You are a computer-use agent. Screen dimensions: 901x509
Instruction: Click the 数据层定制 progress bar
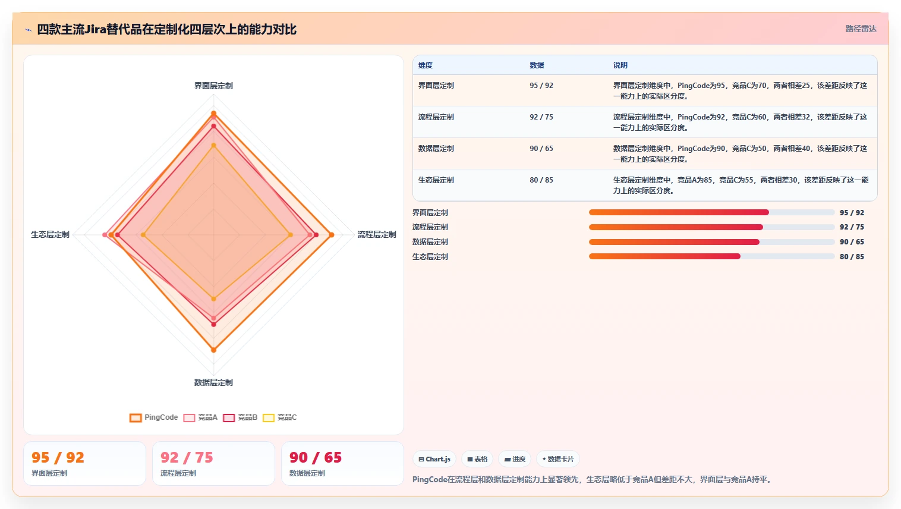pos(711,242)
